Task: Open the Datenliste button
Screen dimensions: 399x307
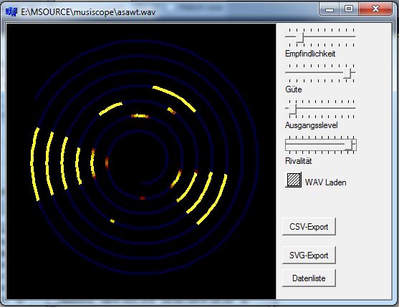Action: pyautogui.click(x=309, y=278)
